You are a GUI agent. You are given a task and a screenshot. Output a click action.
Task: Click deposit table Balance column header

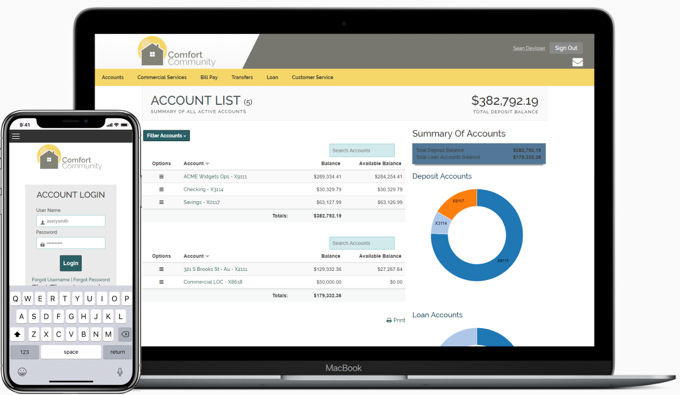[331, 164]
